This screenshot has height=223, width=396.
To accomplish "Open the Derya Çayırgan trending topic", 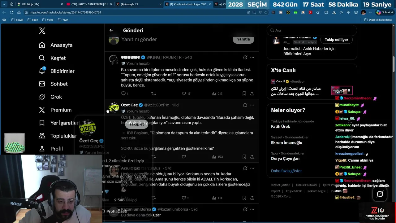I will click(x=285, y=159).
